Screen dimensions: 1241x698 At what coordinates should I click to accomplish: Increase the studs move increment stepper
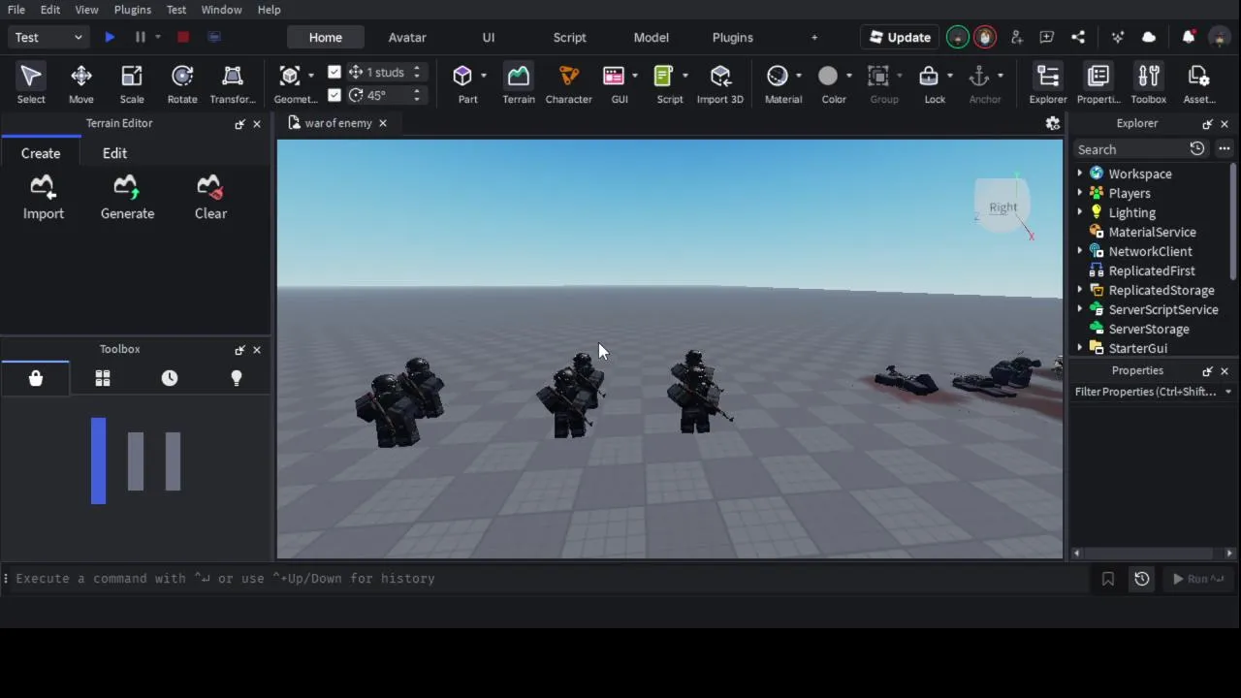coord(417,68)
